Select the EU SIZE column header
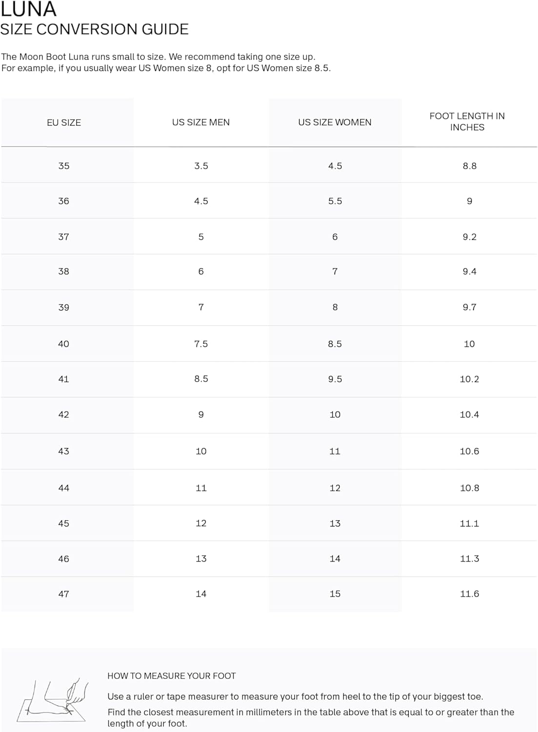The height and width of the screenshot is (732, 538). point(64,122)
